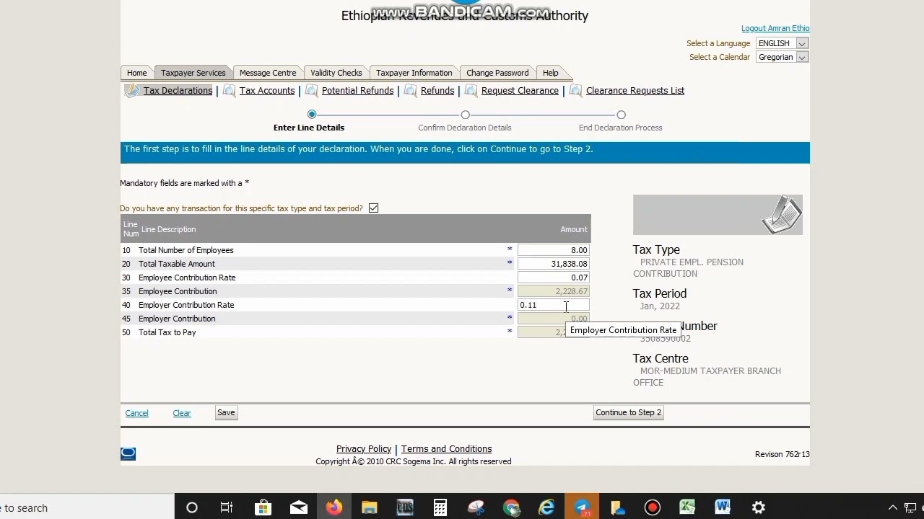Open Task View in the taskbar
The image size is (924, 519).
click(227, 507)
